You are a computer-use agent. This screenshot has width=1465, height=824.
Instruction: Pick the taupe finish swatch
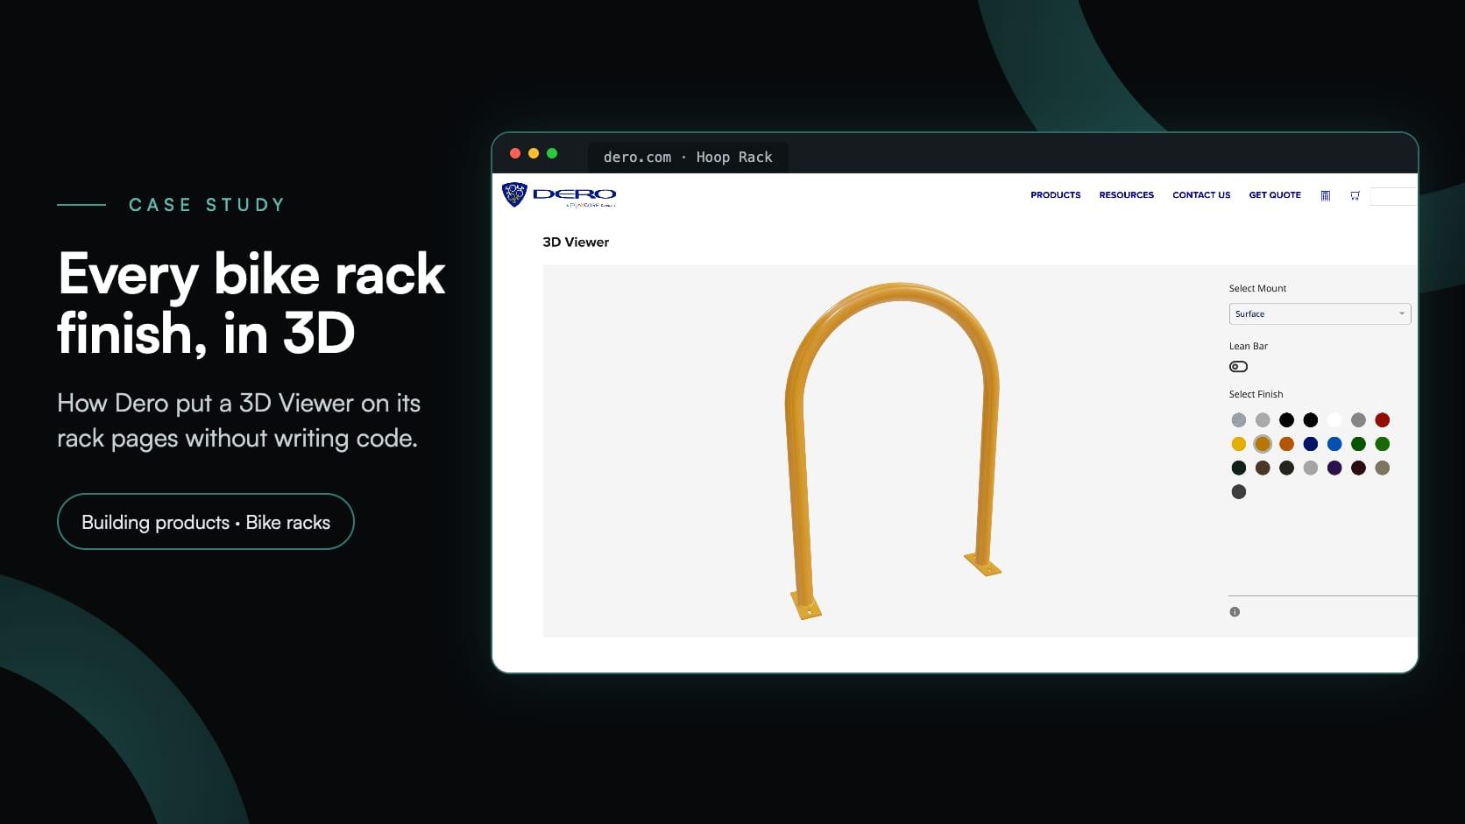click(x=1382, y=468)
